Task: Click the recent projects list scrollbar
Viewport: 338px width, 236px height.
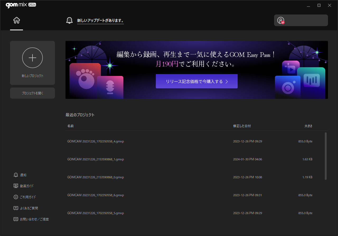Action: point(326,156)
